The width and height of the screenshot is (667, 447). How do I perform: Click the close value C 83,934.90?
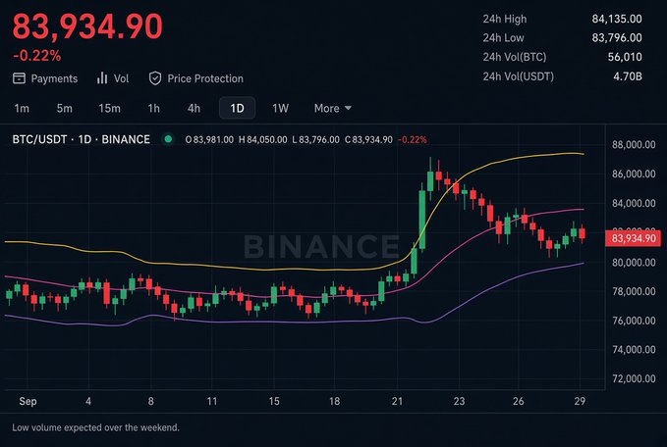point(368,139)
